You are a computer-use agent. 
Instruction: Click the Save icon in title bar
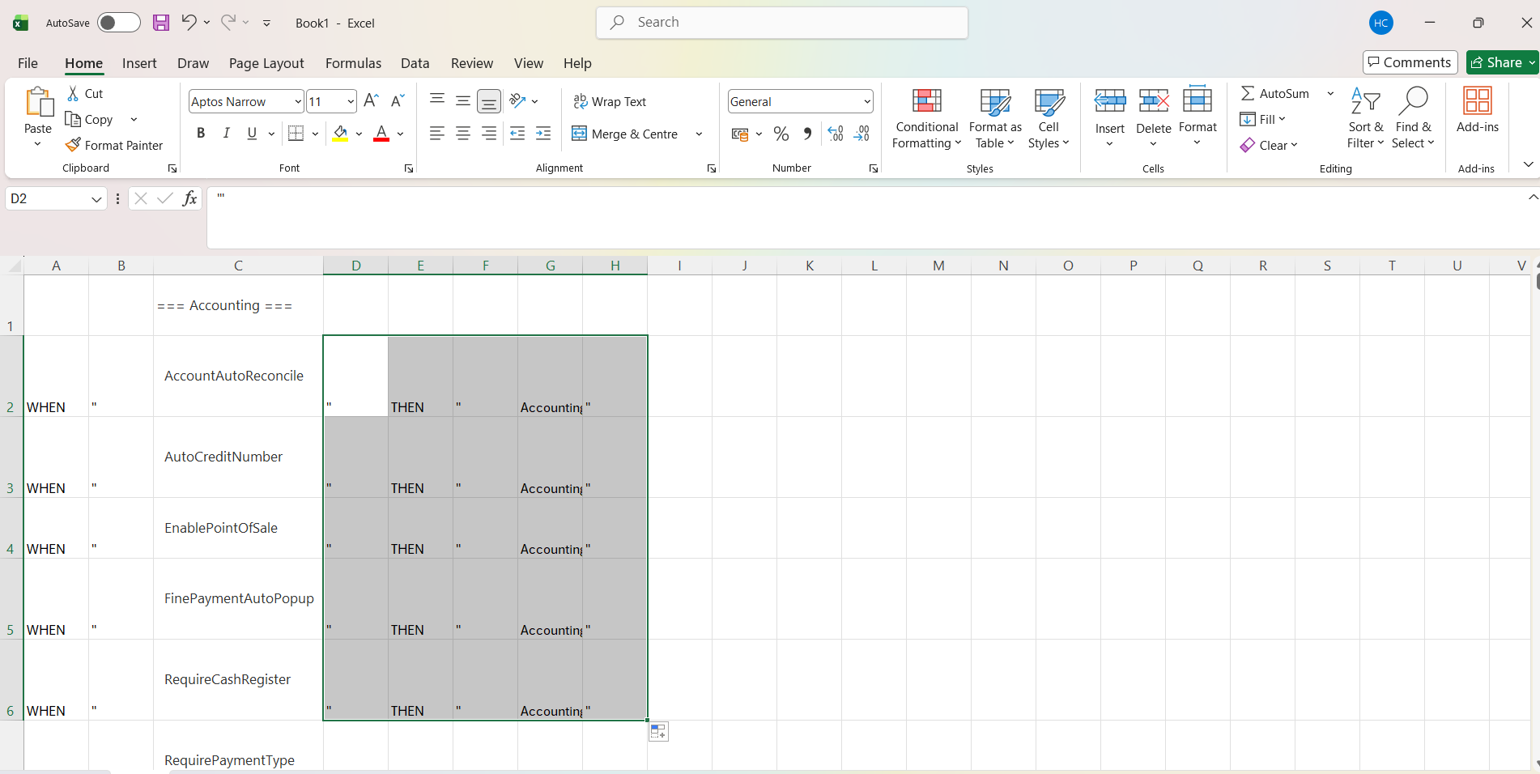point(161,23)
